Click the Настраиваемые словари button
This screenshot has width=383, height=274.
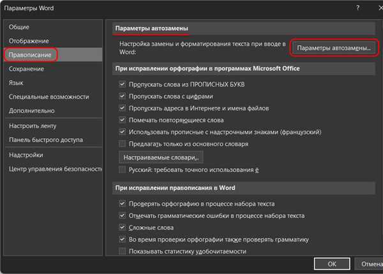[x=161, y=157]
